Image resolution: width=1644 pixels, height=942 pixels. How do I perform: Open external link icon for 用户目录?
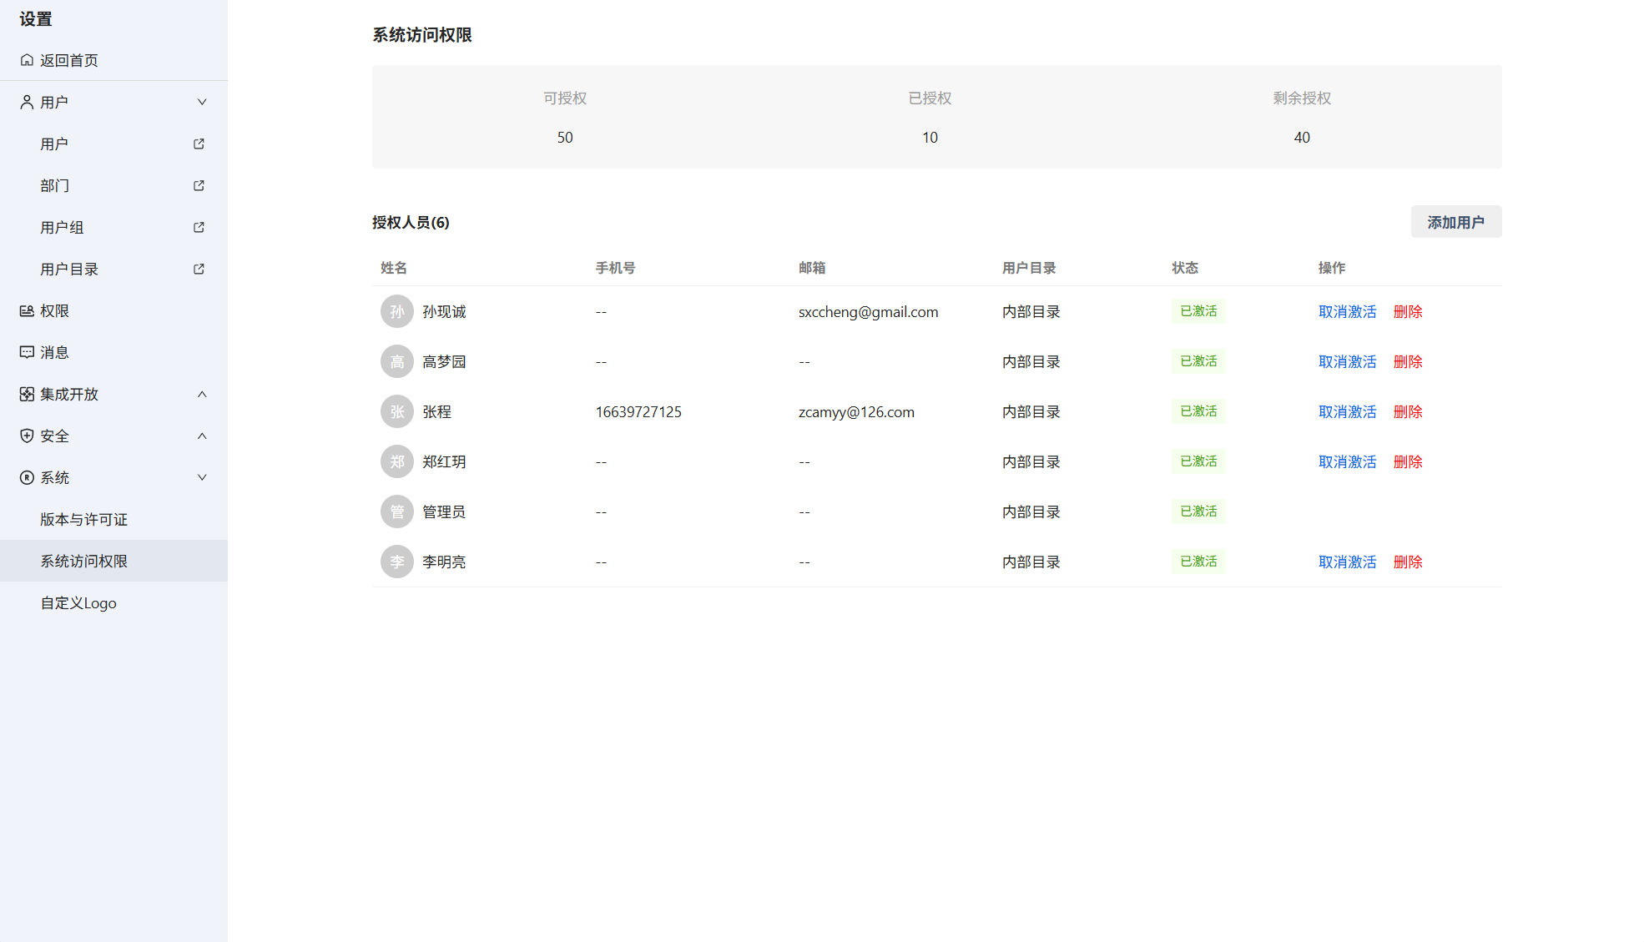coord(199,269)
